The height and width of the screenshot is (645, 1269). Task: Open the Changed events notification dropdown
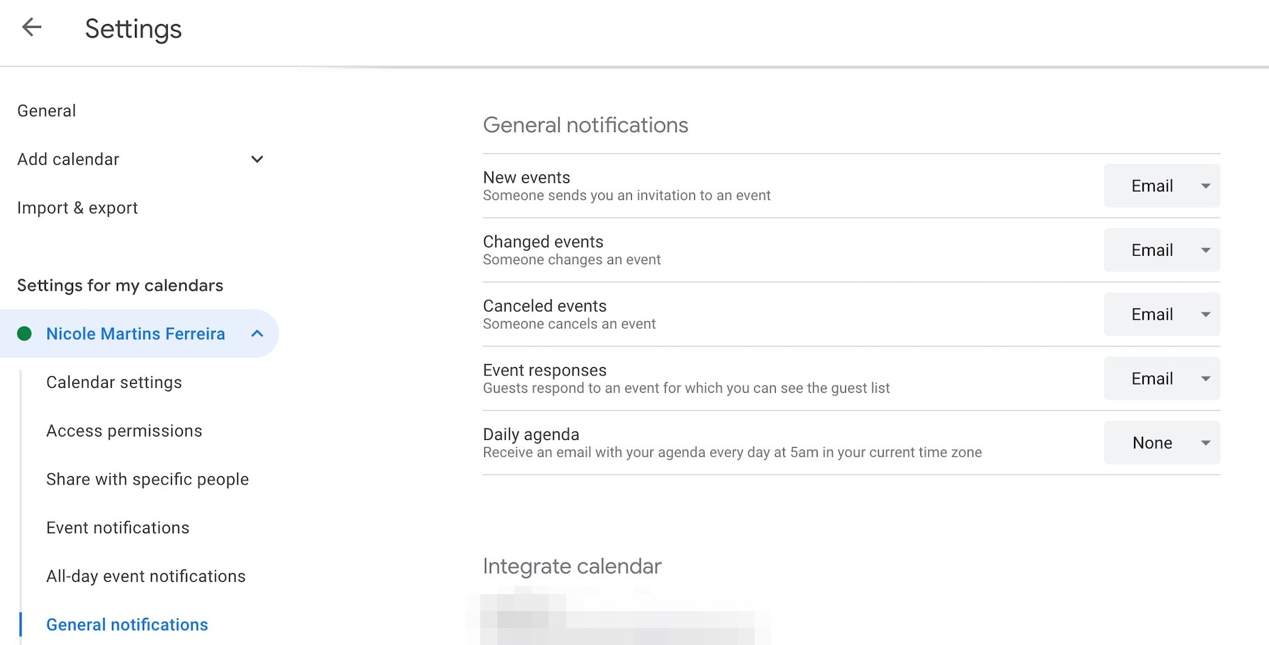click(1161, 250)
